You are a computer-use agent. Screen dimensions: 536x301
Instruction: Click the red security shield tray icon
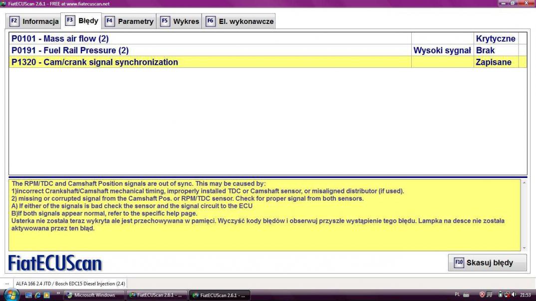point(482,295)
